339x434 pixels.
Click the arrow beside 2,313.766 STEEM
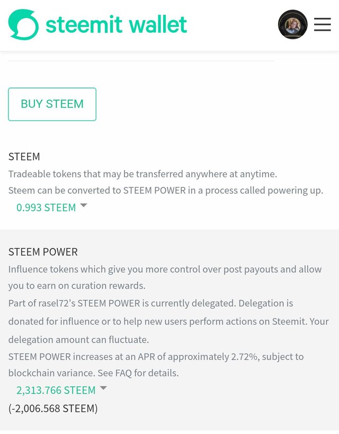(x=103, y=388)
